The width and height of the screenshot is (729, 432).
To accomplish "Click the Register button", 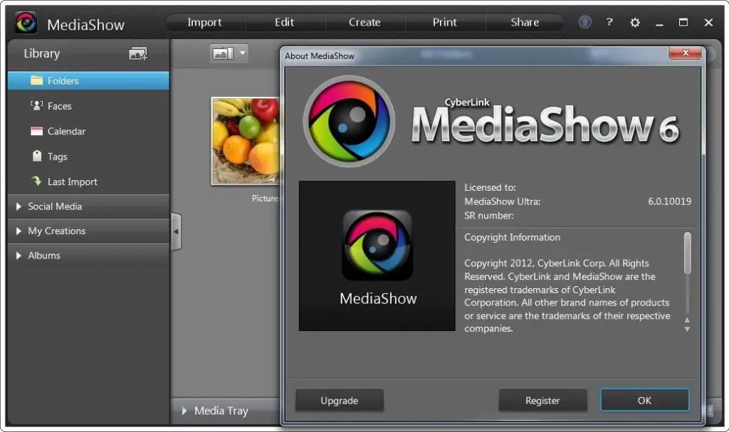I will [542, 401].
